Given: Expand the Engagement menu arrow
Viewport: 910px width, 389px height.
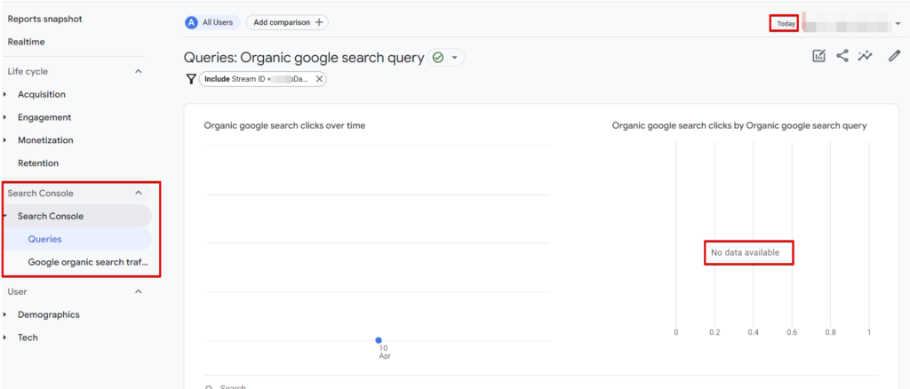Looking at the screenshot, I should click(x=5, y=117).
